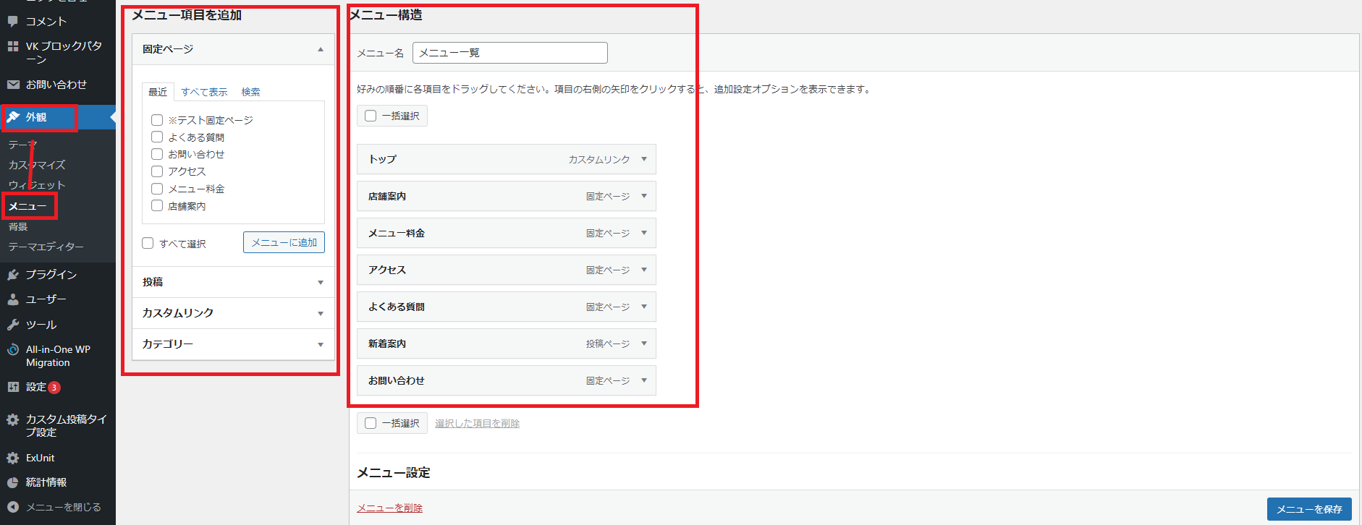1362x525 pixels.
Task: Open the 検索 tab
Action: tap(250, 92)
